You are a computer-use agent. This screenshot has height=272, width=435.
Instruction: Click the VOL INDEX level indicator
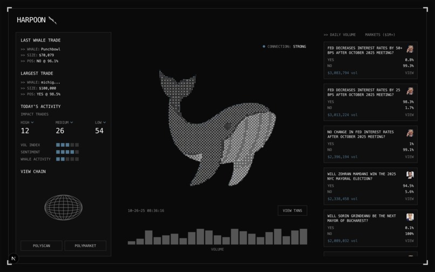[67, 145]
